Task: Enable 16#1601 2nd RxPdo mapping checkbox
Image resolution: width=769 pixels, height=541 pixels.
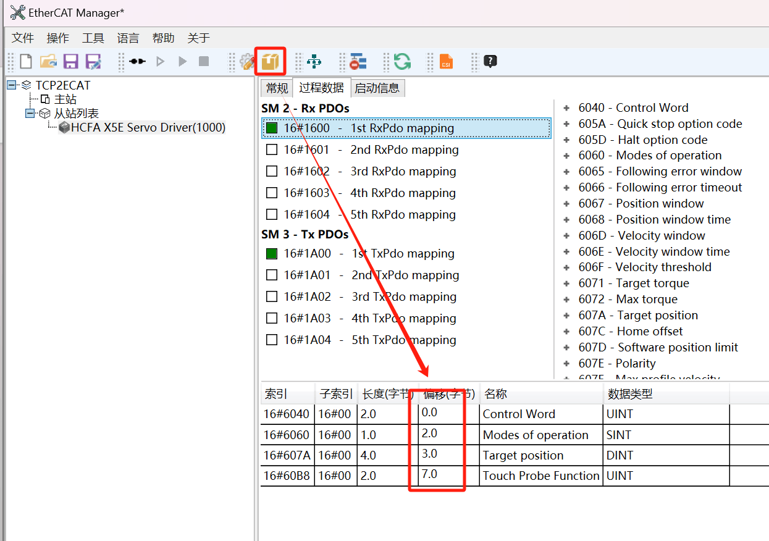Action: coord(272,149)
